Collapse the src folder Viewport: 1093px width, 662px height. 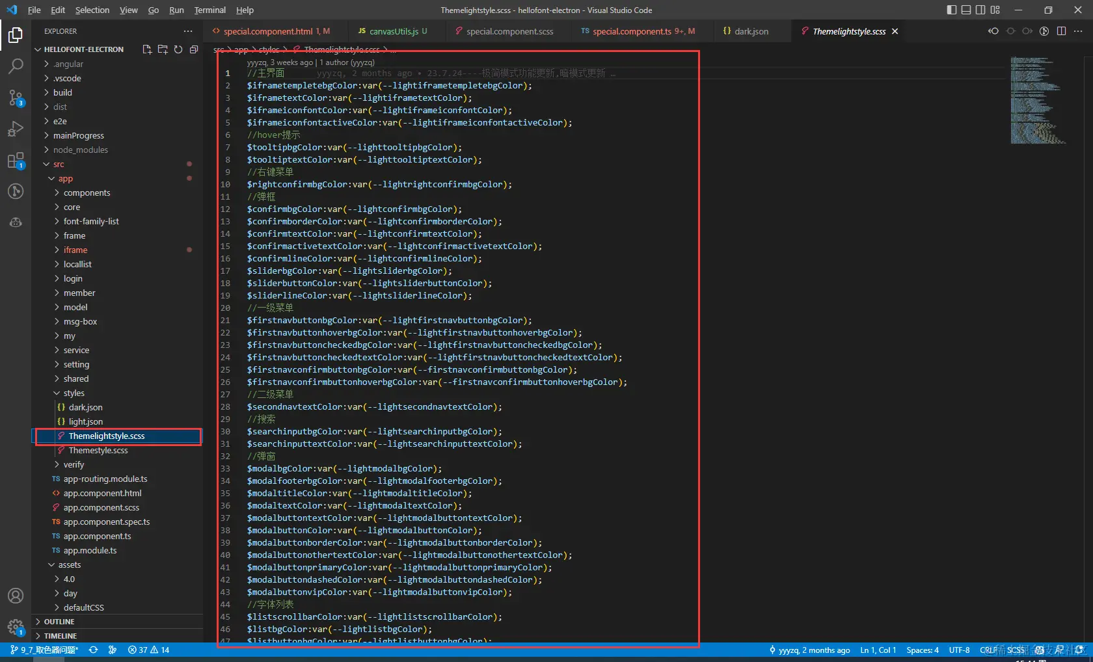(47, 164)
